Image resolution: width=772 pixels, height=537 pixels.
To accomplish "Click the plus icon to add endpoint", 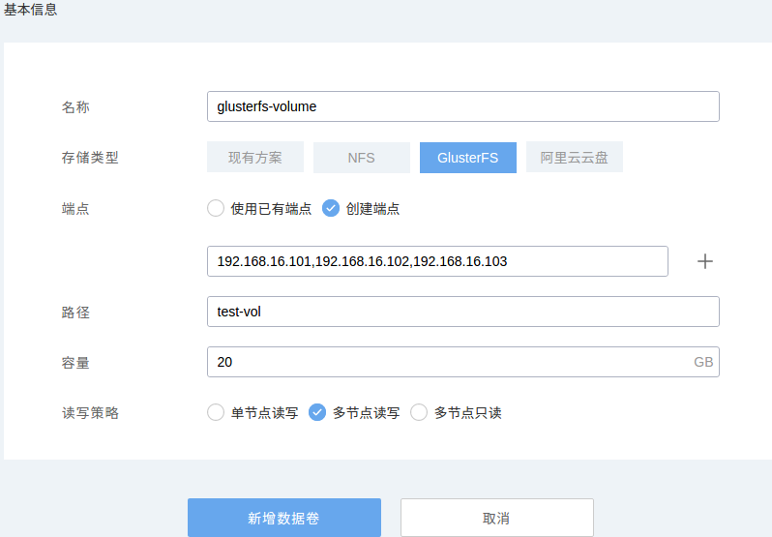I will tap(705, 261).
